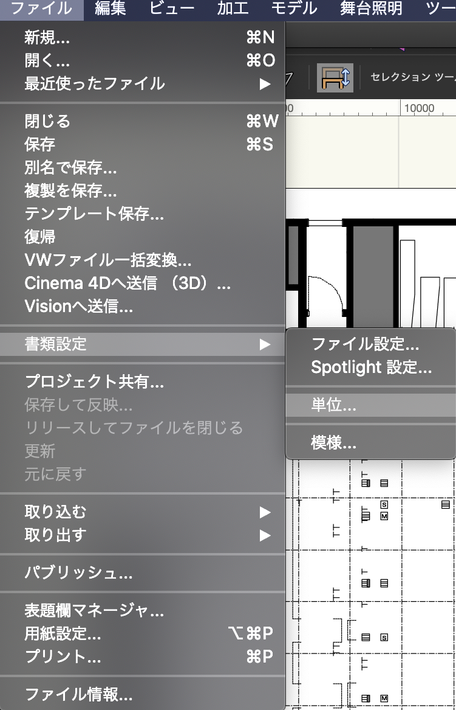This screenshot has height=710, width=456.
Task: Open 表題欄マネージャ... command
Action: click(142, 611)
